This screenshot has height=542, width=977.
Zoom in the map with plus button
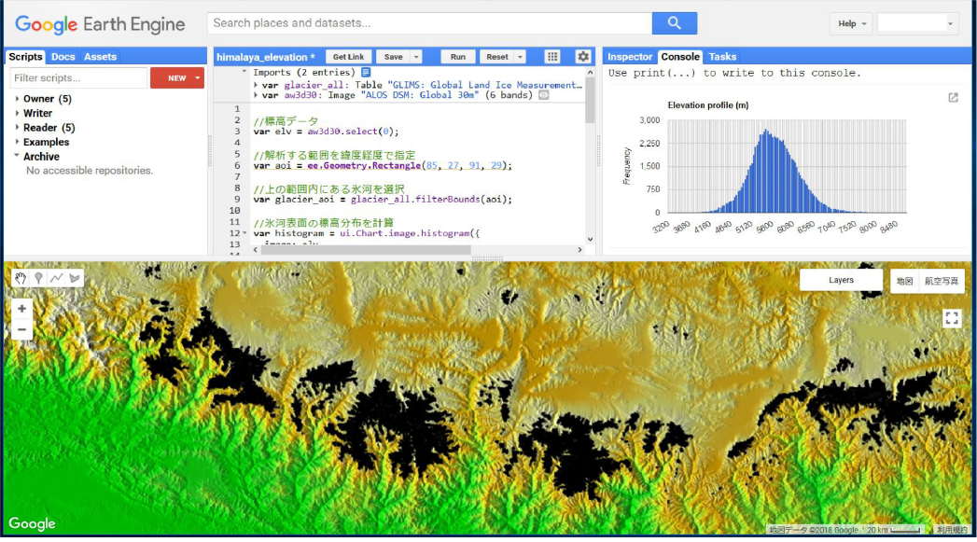21,309
